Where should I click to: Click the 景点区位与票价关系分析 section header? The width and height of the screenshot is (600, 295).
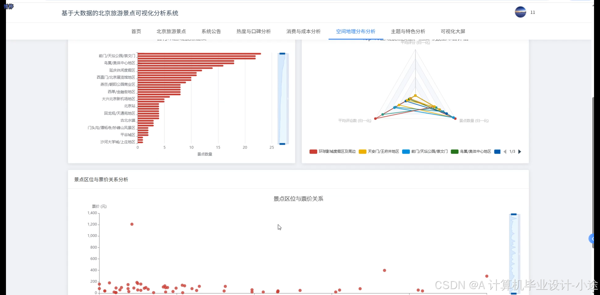[x=101, y=180]
